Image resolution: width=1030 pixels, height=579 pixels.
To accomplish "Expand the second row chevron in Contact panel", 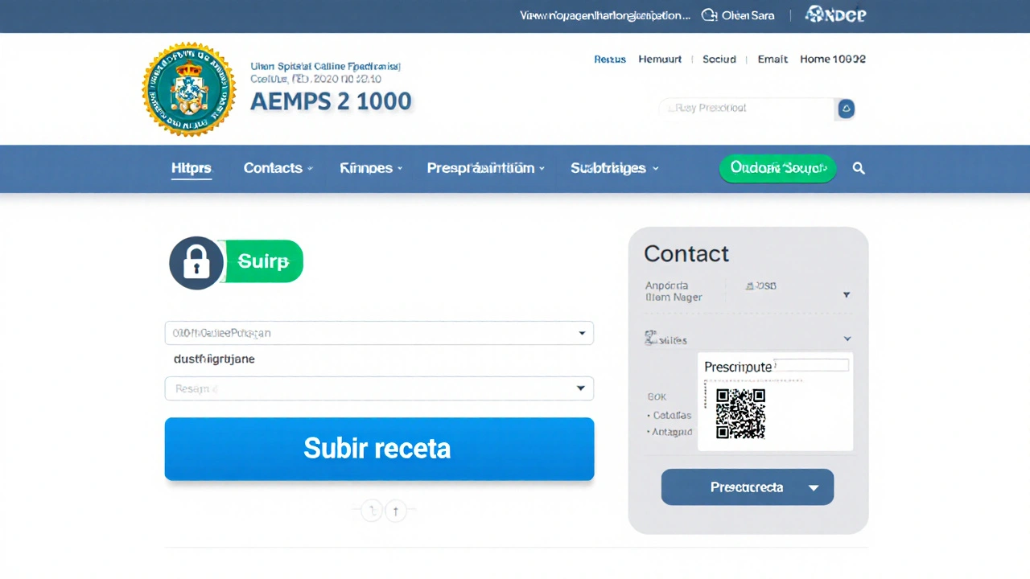I will (x=847, y=339).
